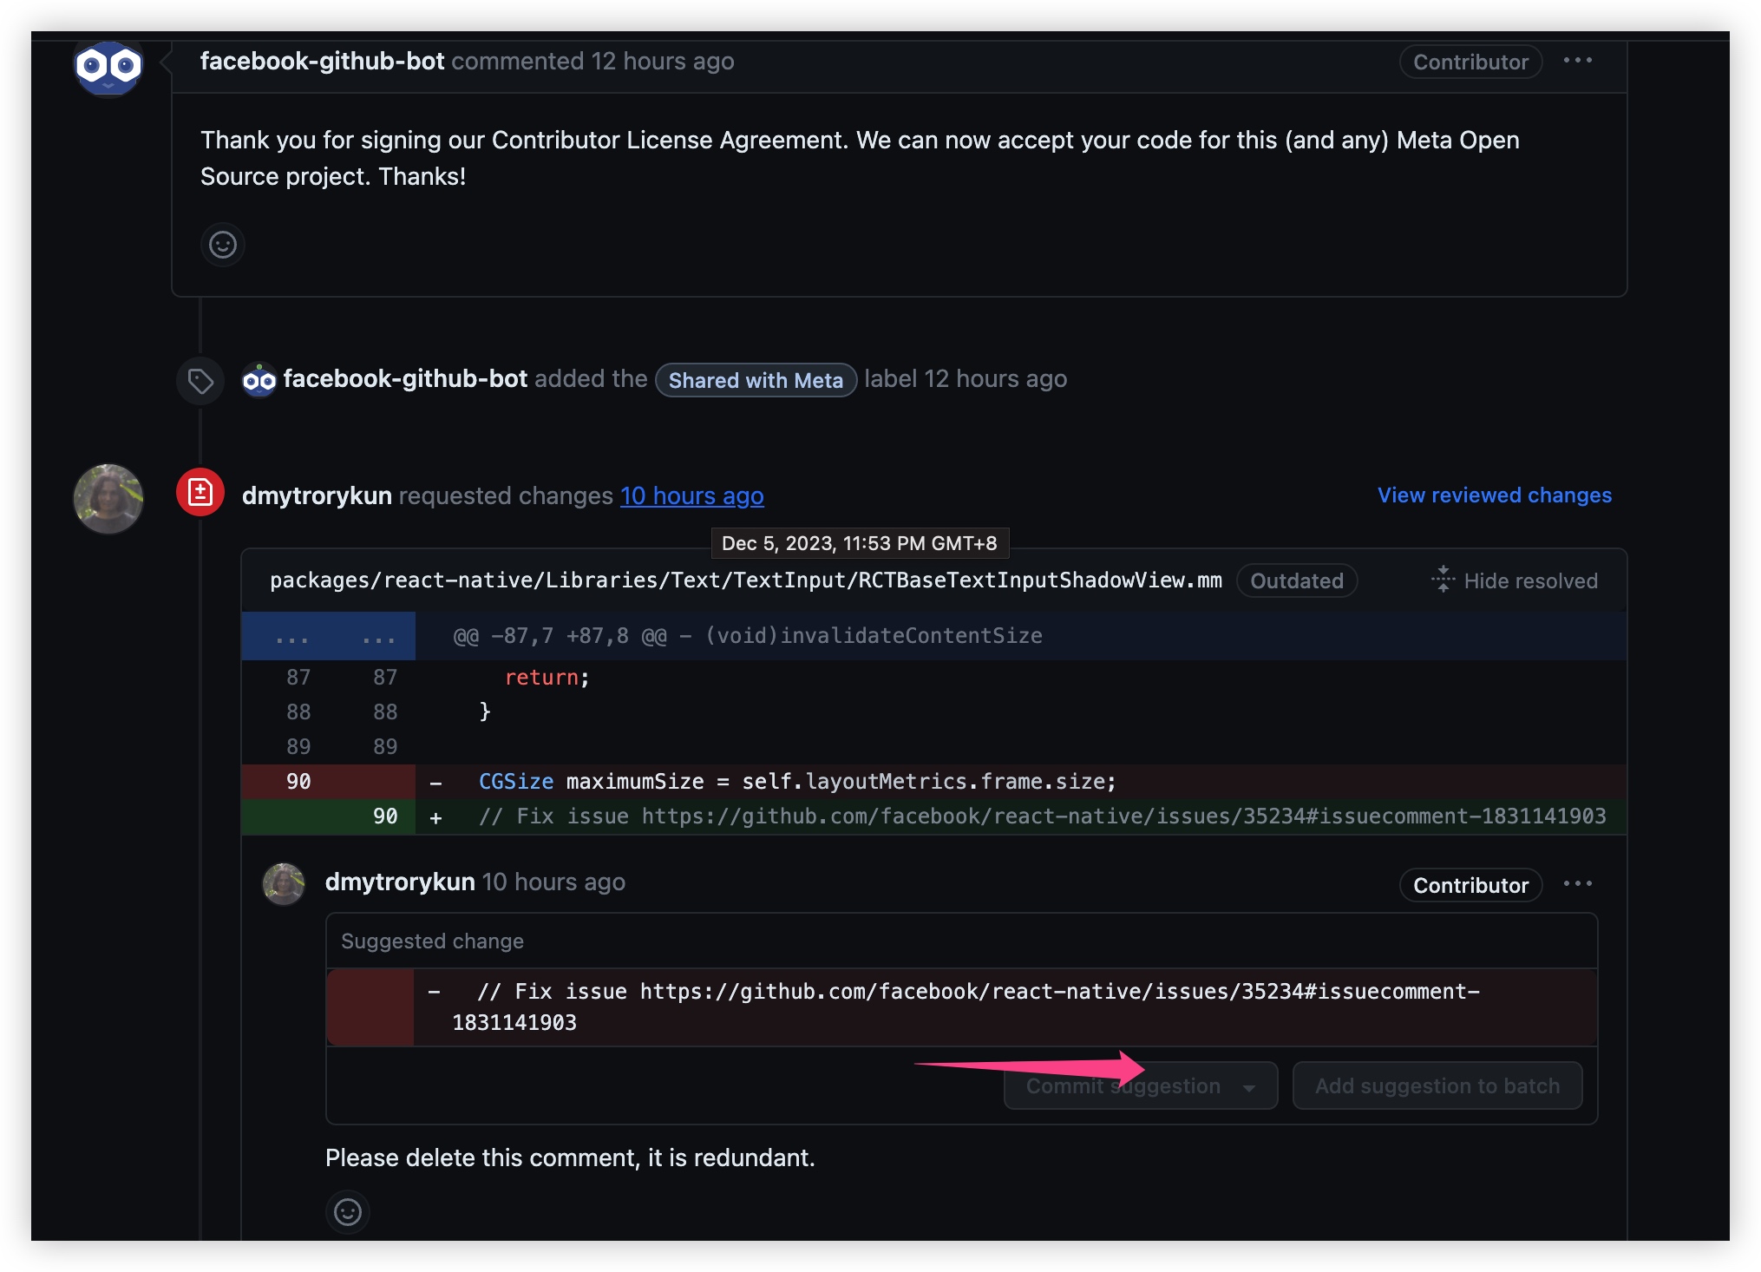The width and height of the screenshot is (1761, 1272).
Task: Click the red changes-requested badge icon
Action: [x=200, y=490]
